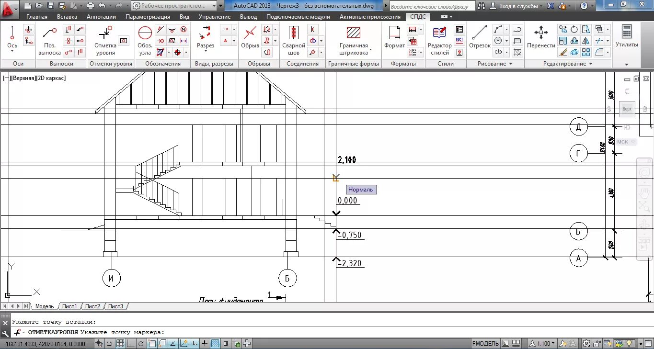The width and height of the screenshot is (654, 349).
Task: Open the Вывод ribbon tab
Action: pos(248,17)
